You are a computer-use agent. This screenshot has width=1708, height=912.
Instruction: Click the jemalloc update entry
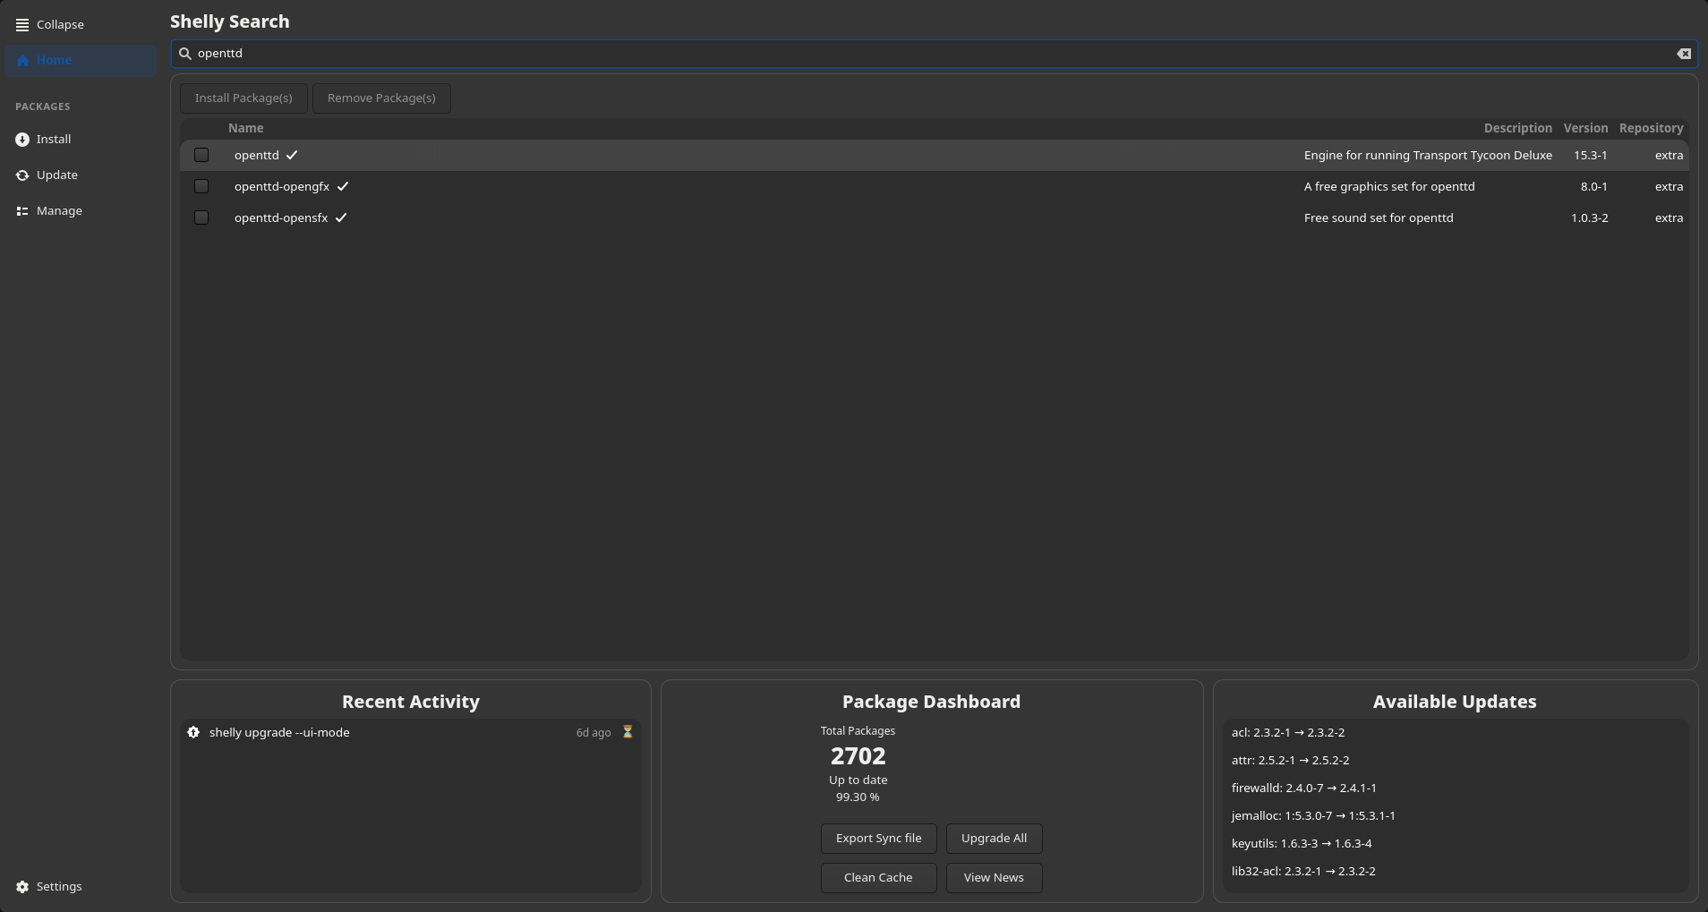point(1313,816)
